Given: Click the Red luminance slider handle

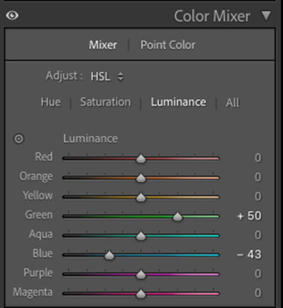Looking at the screenshot, I should point(141,159).
